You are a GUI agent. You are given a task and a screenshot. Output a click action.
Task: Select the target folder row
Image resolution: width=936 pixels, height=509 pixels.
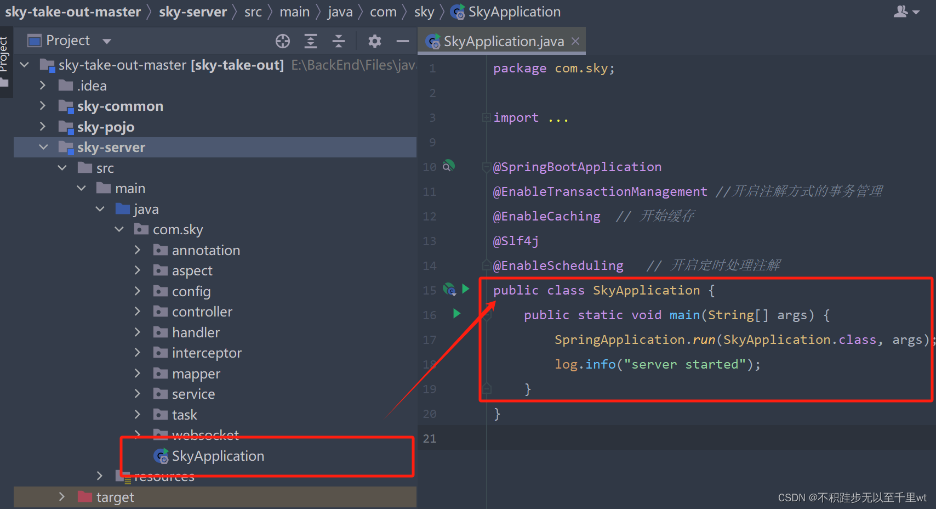(215, 497)
